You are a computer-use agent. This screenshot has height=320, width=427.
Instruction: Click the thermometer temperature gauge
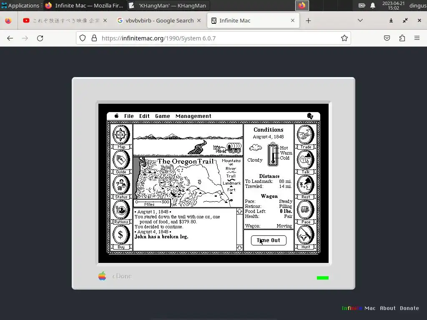(x=273, y=154)
